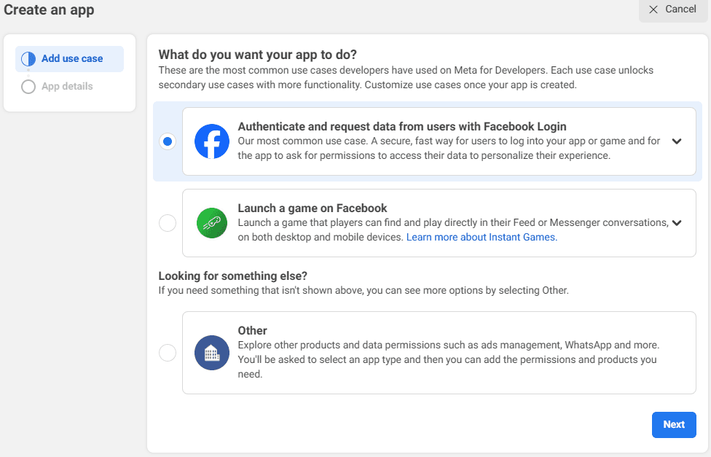Image resolution: width=711 pixels, height=457 pixels.
Task: Click the Next button
Action: [x=674, y=424]
